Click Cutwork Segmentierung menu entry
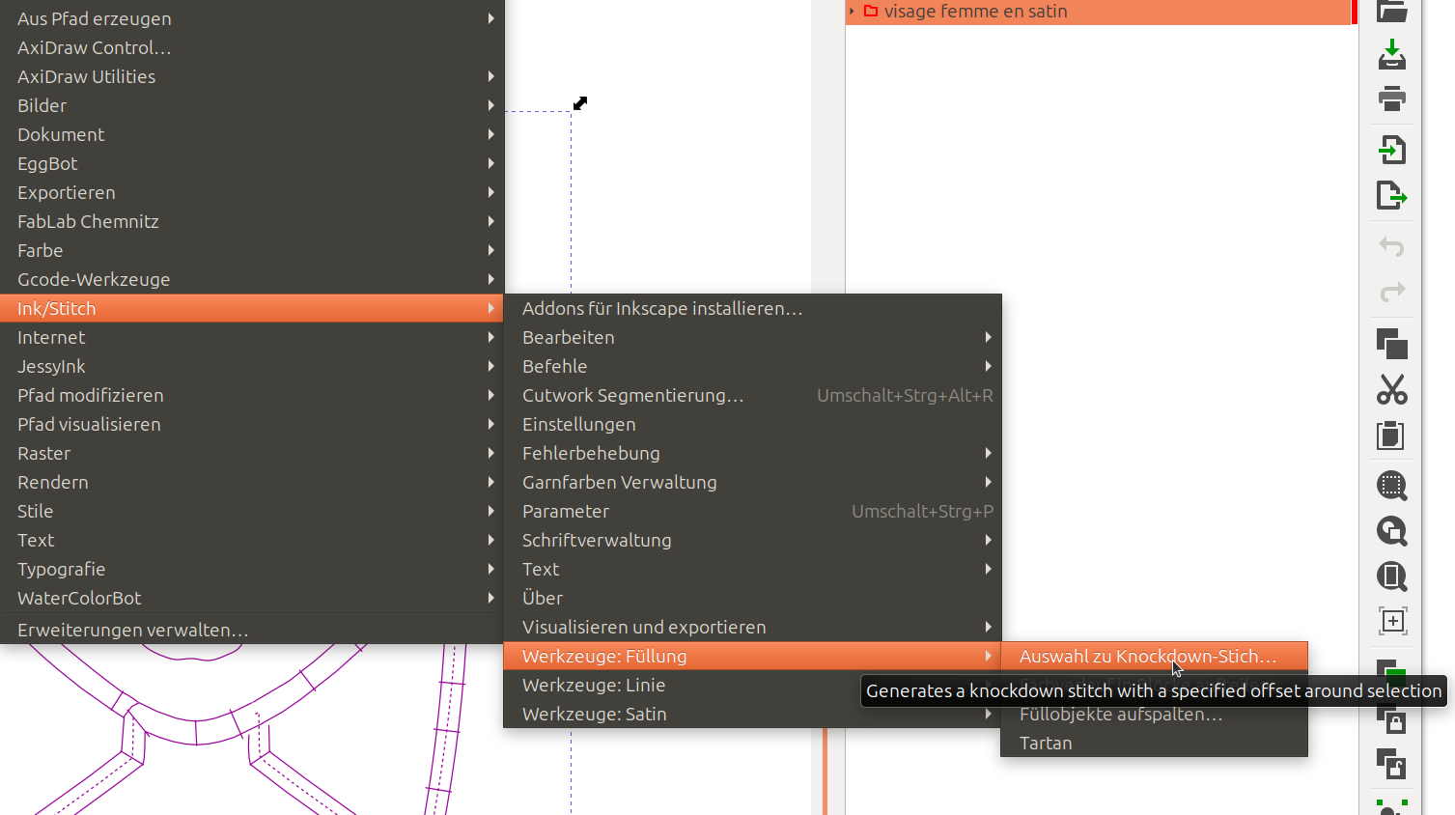 tap(753, 395)
